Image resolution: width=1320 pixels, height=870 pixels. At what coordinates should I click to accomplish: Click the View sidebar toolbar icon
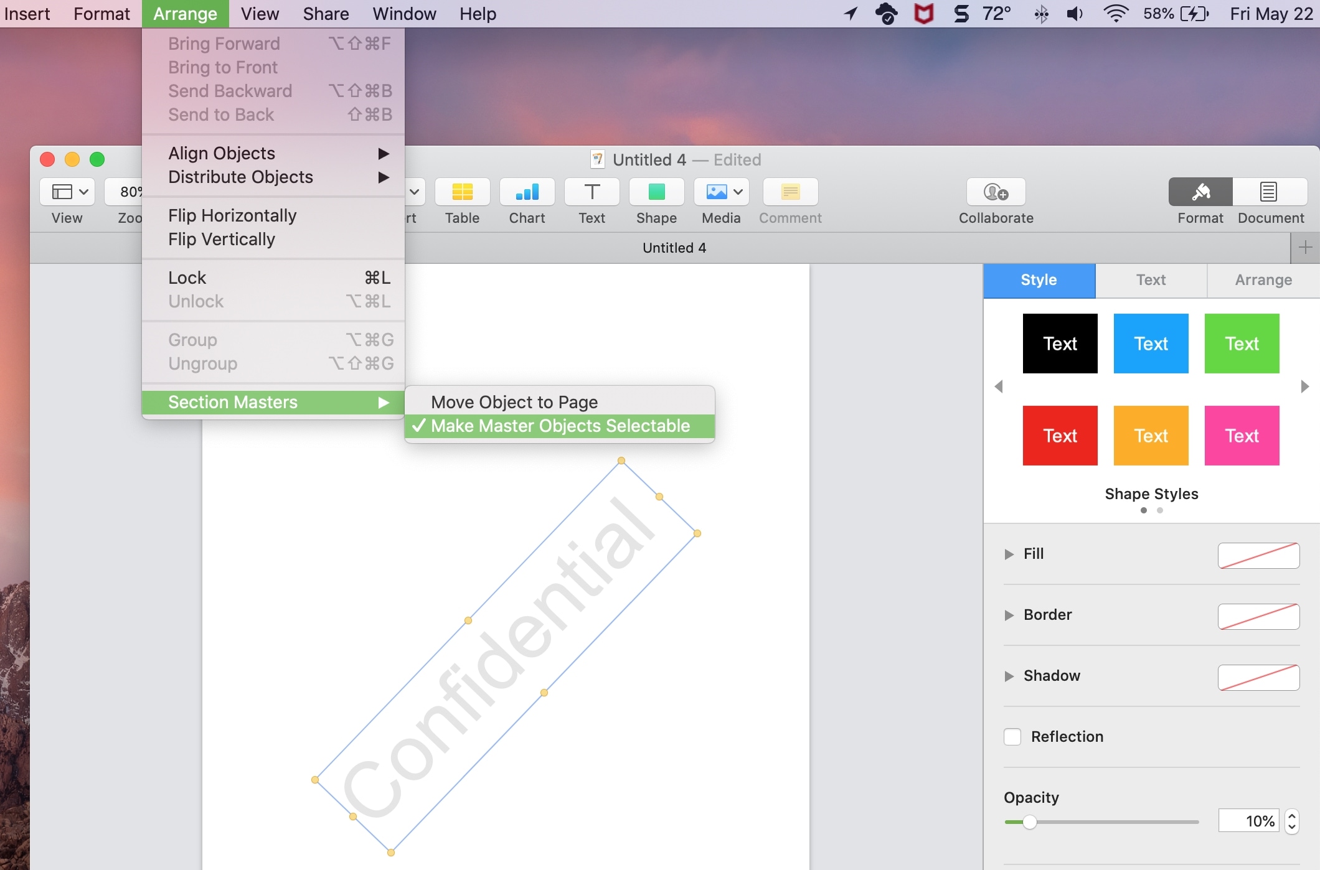67,192
